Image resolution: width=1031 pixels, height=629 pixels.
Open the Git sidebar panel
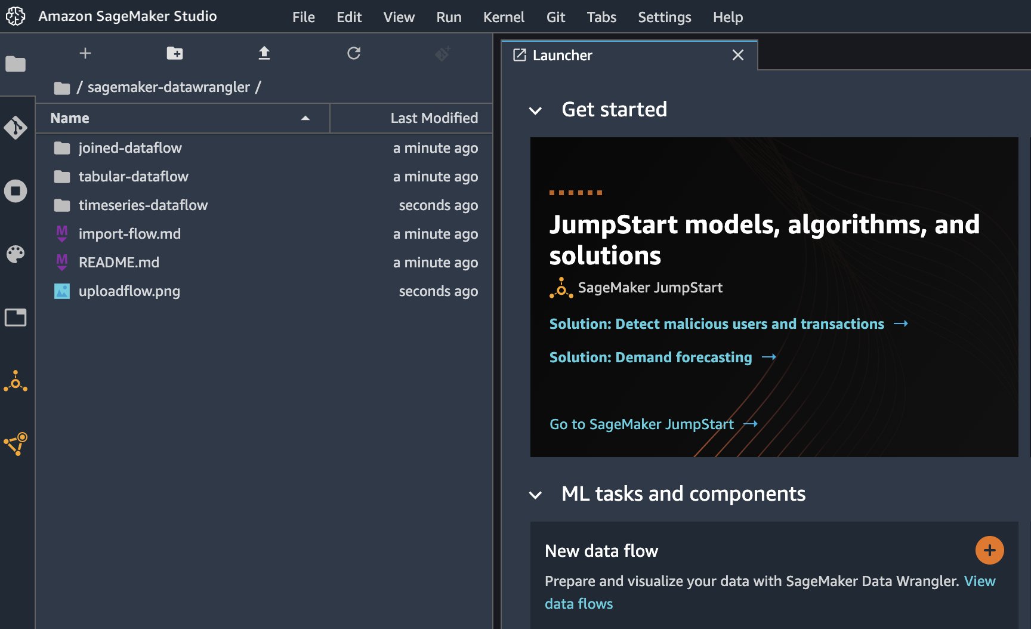(16, 128)
